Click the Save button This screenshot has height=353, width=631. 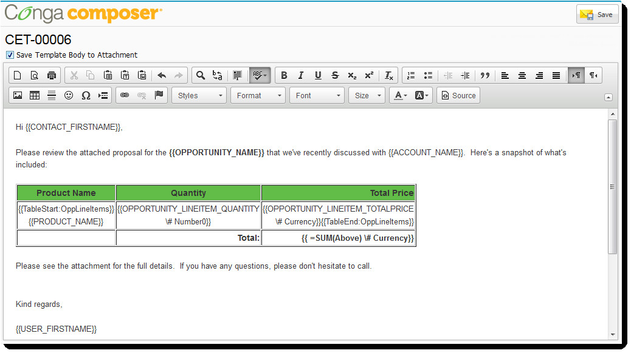click(x=597, y=15)
